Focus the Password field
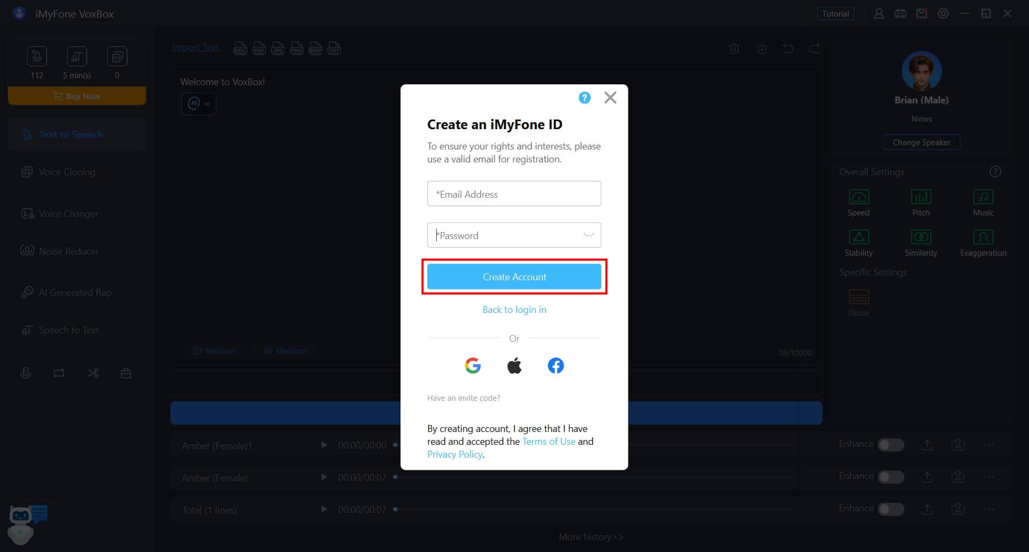The image size is (1029, 552). 514,235
